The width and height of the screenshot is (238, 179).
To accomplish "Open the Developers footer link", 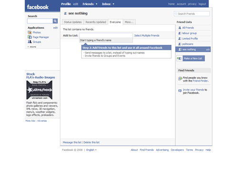I will pyautogui.click(x=177, y=150).
